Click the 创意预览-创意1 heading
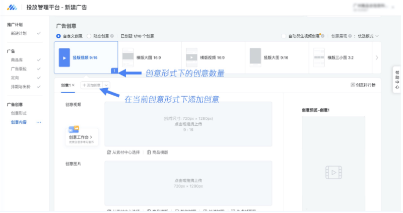The width and height of the screenshot is (403, 213). 316,110
